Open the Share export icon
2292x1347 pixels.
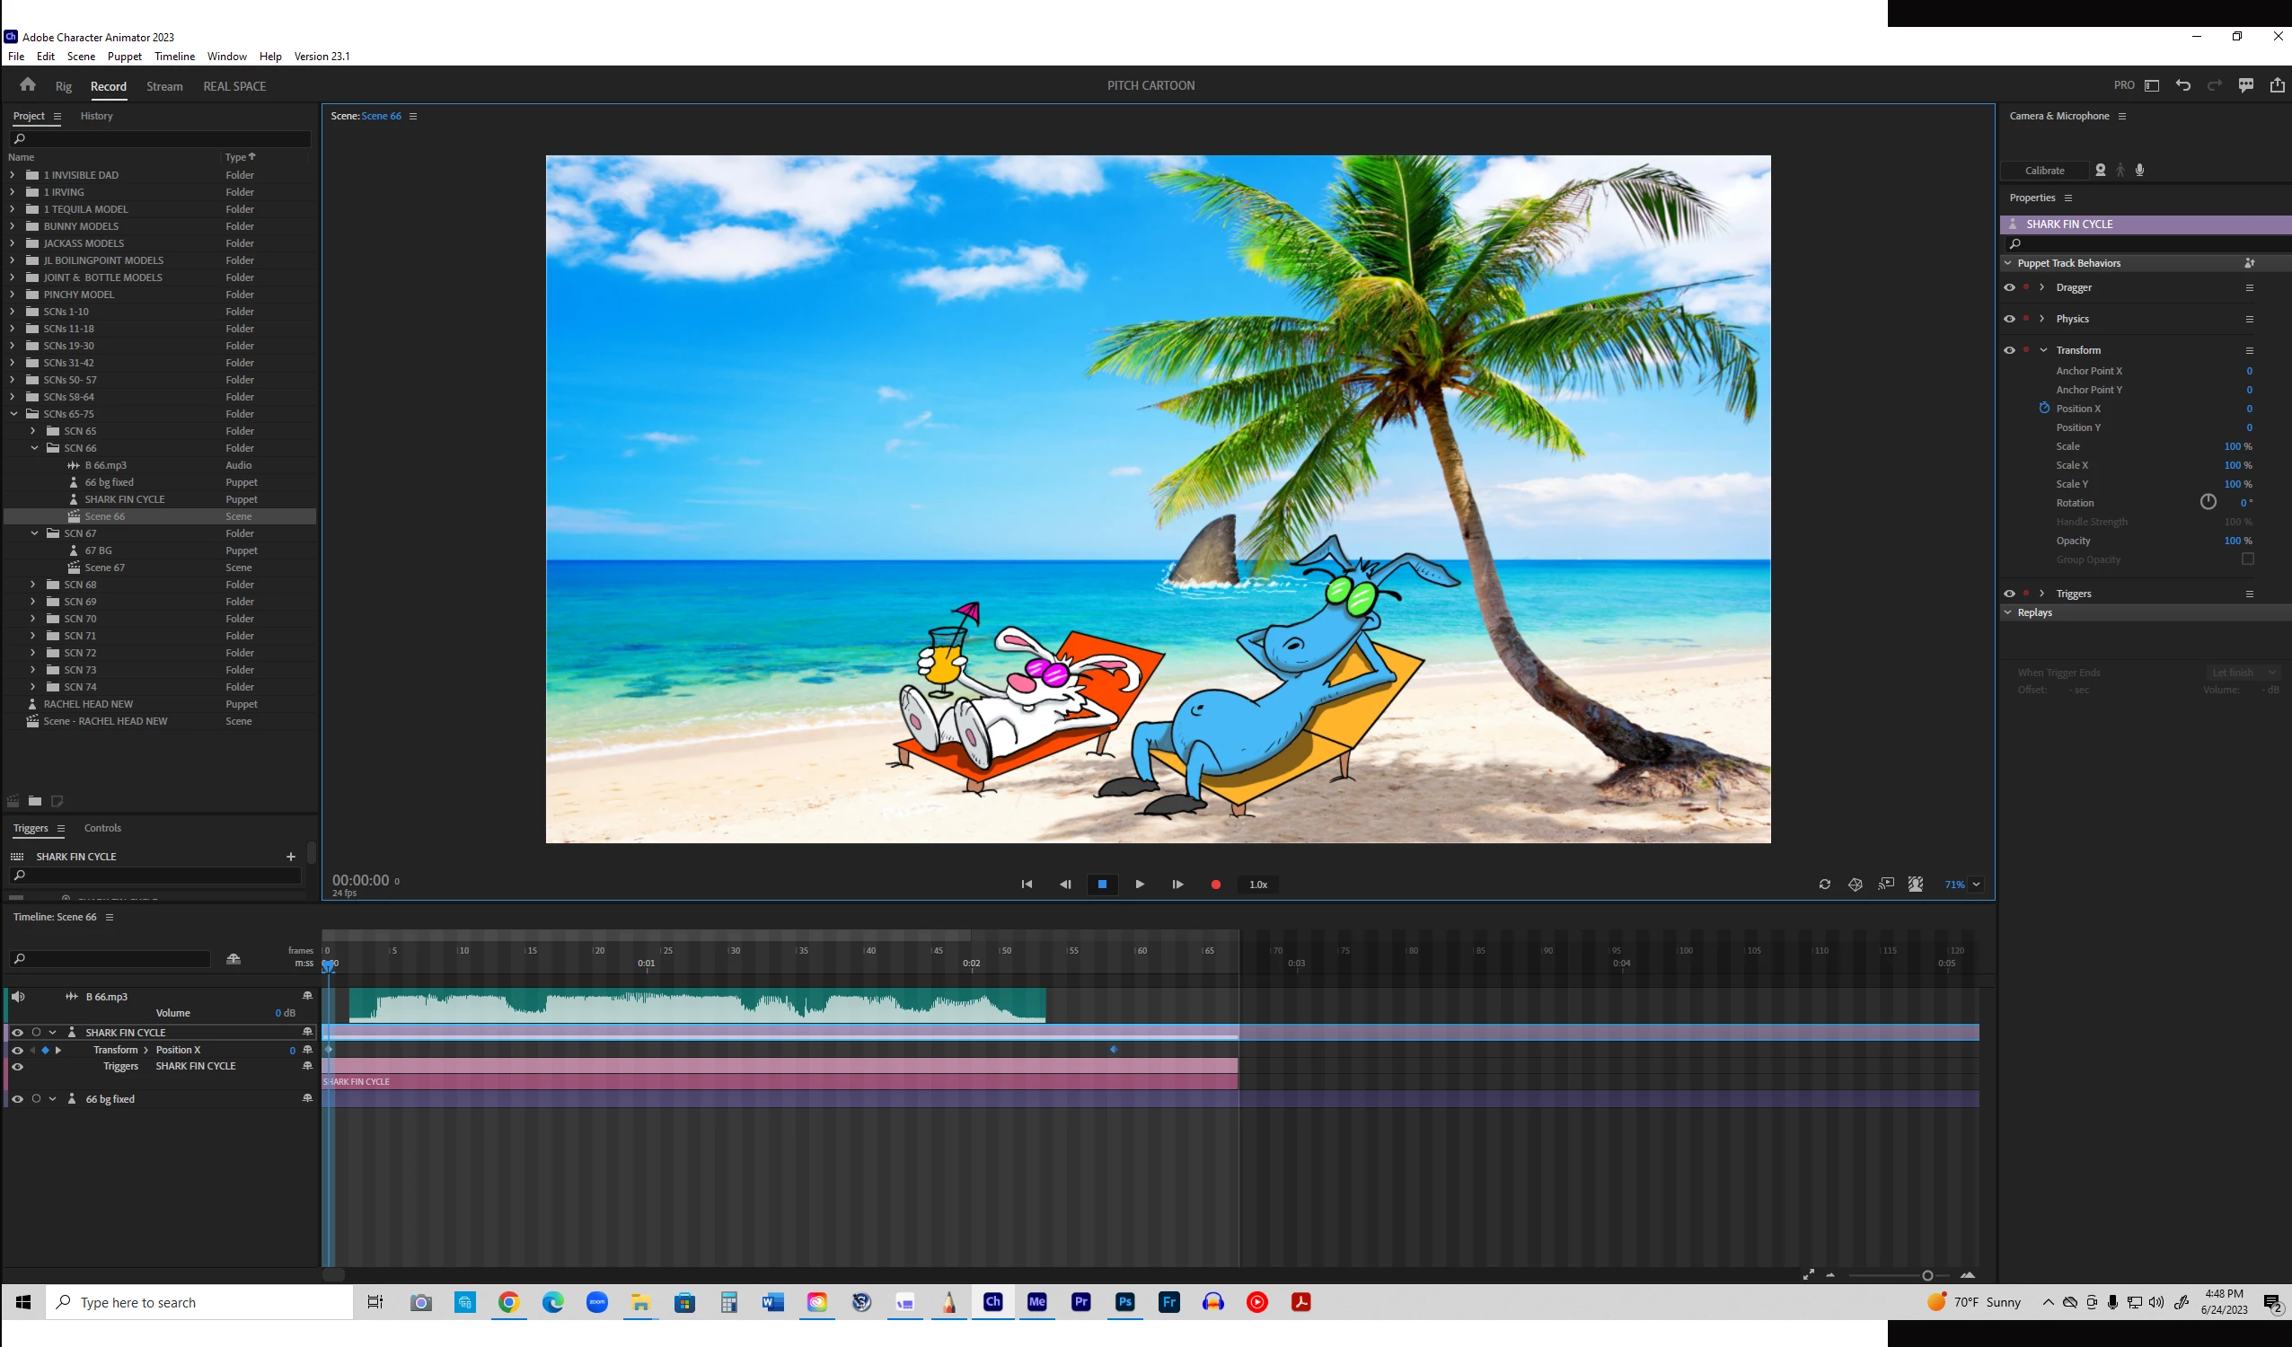(x=2277, y=85)
